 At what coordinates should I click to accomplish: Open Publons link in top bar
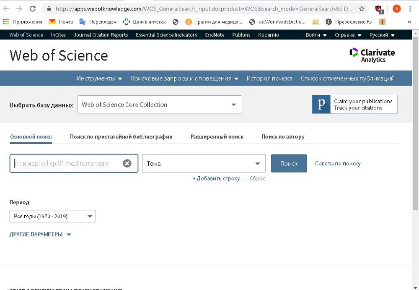tap(241, 35)
